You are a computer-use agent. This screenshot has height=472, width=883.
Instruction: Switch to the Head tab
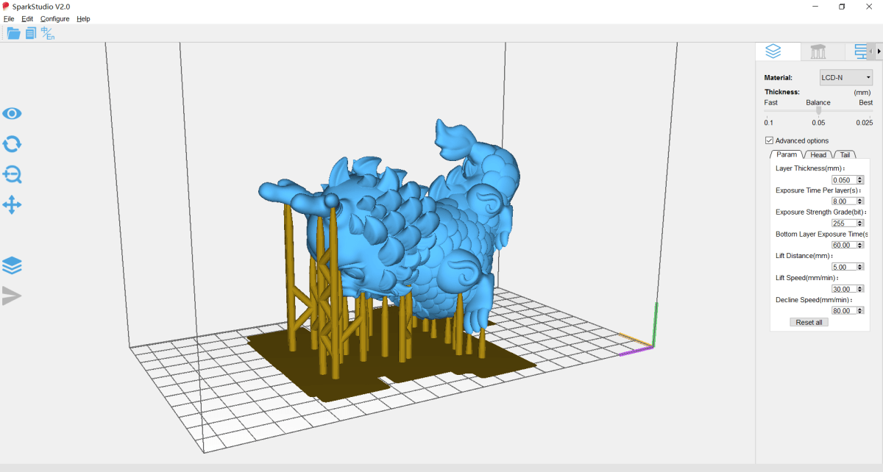[x=817, y=154]
